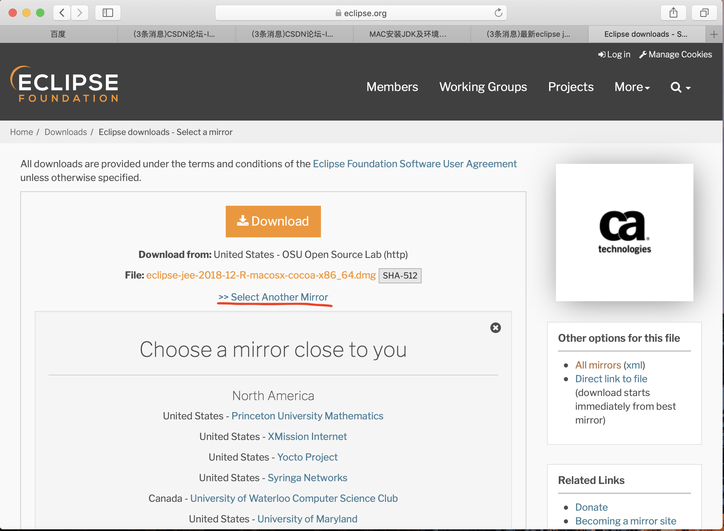724x531 pixels.
Task: Choose Syringa Networks mirror
Action: coord(307,477)
